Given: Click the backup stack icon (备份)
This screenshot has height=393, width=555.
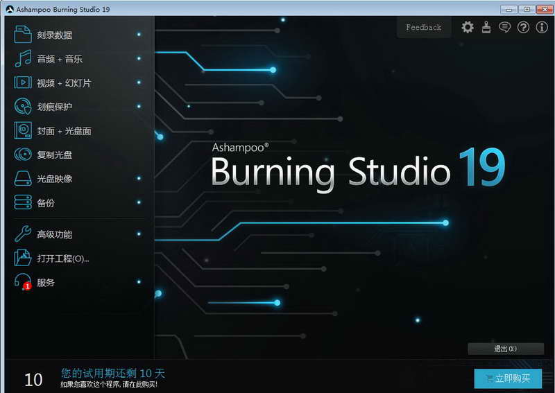Looking at the screenshot, I should [23, 202].
